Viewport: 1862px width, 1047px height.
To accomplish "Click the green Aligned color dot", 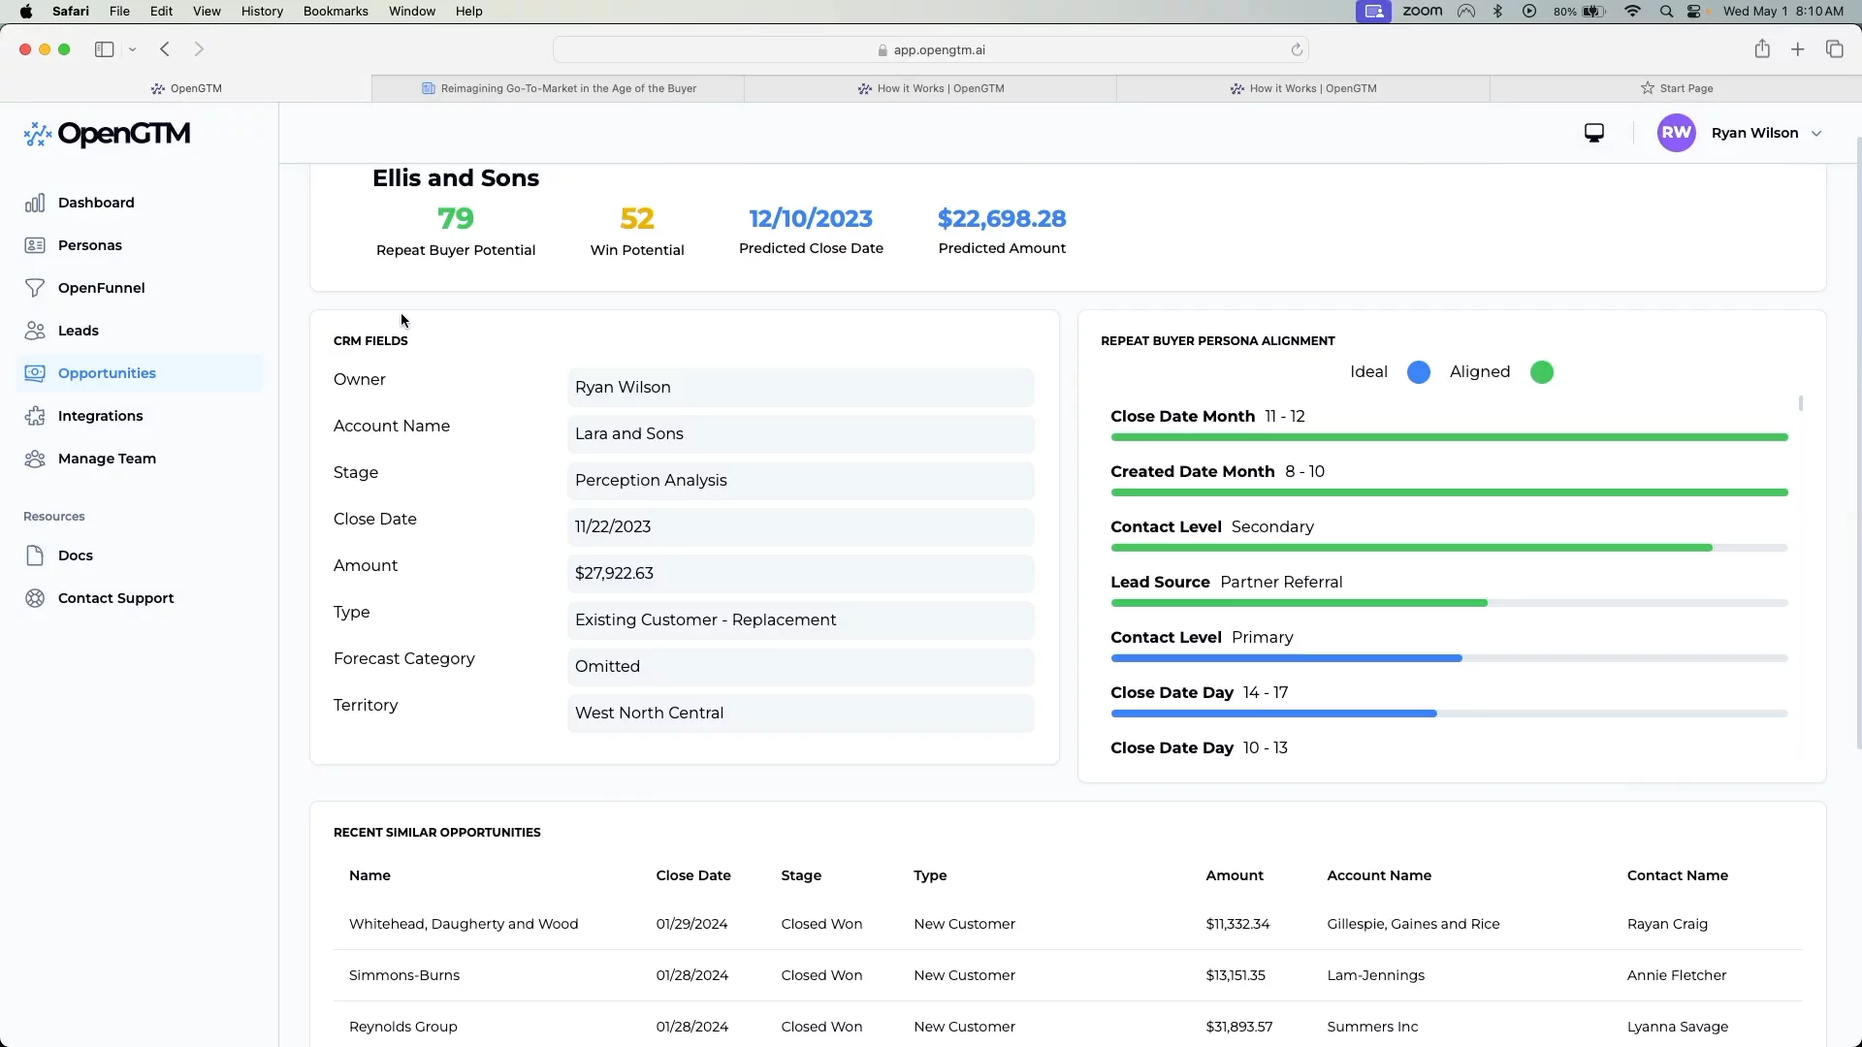I will (x=1542, y=372).
